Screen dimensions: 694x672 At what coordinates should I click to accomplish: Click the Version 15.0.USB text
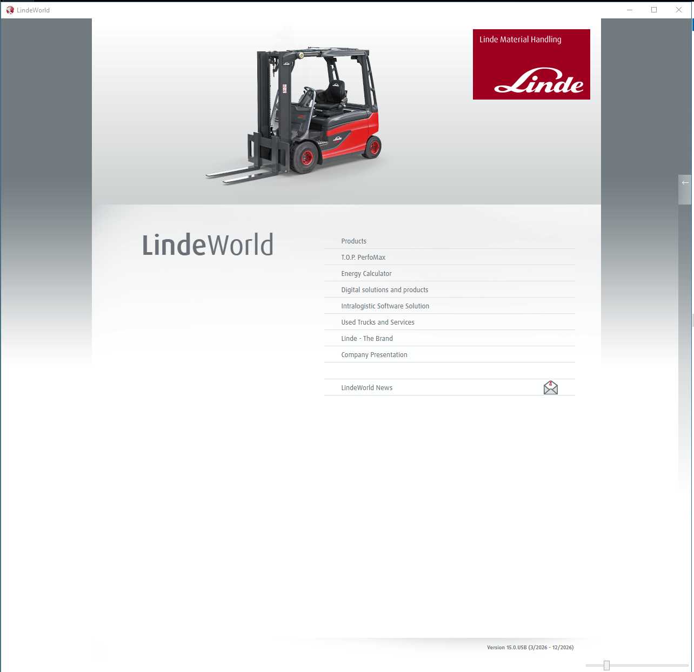pos(530,648)
